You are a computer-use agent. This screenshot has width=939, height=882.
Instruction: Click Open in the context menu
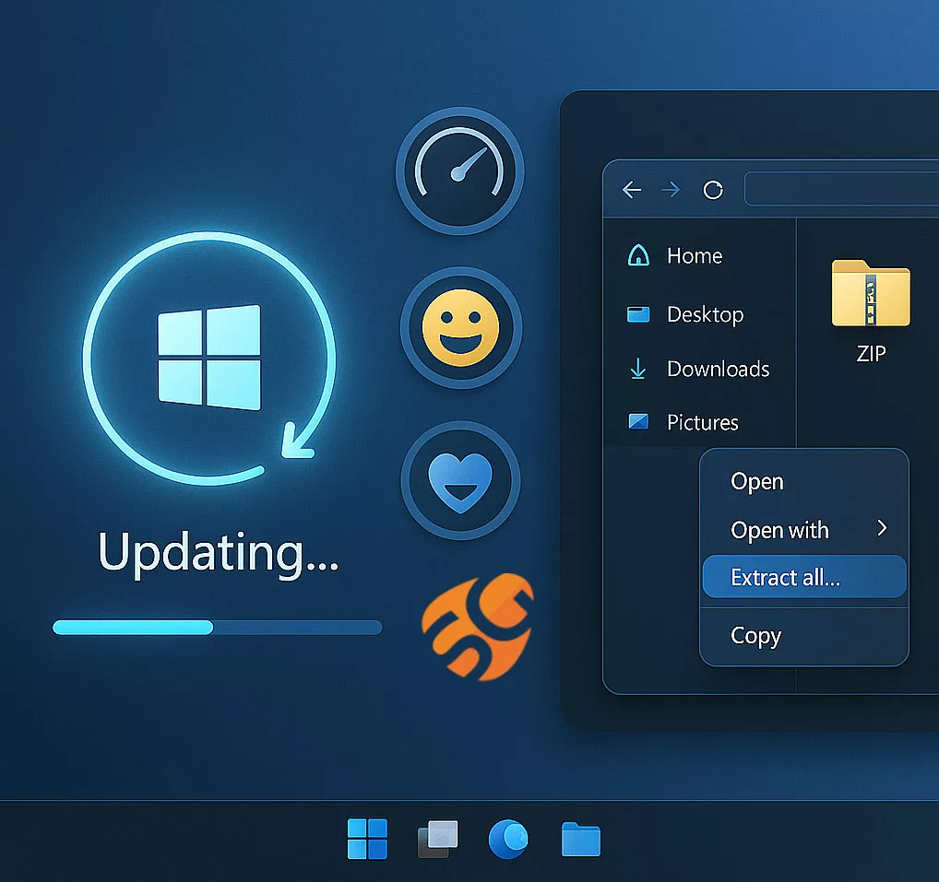pyautogui.click(x=755, y=481)
